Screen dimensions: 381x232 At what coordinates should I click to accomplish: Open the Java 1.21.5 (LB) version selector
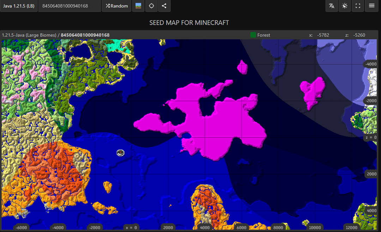(18, 6)
